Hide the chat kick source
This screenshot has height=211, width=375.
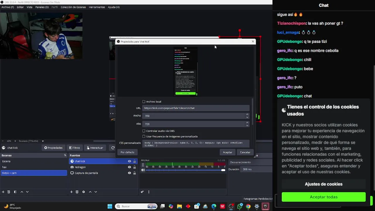pos(129,161)
